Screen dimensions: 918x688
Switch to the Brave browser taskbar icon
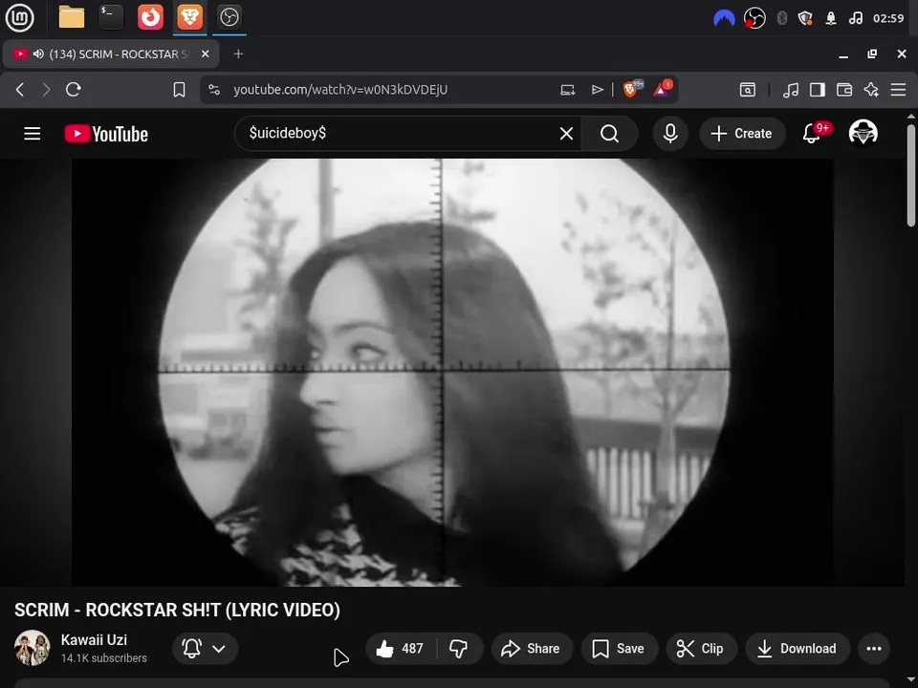[x=190, y=17]
